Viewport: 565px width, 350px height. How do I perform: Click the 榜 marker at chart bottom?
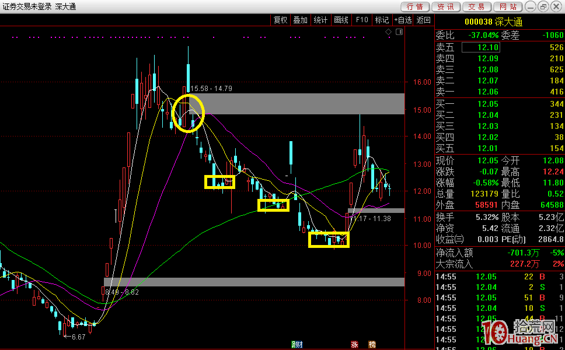372,345
